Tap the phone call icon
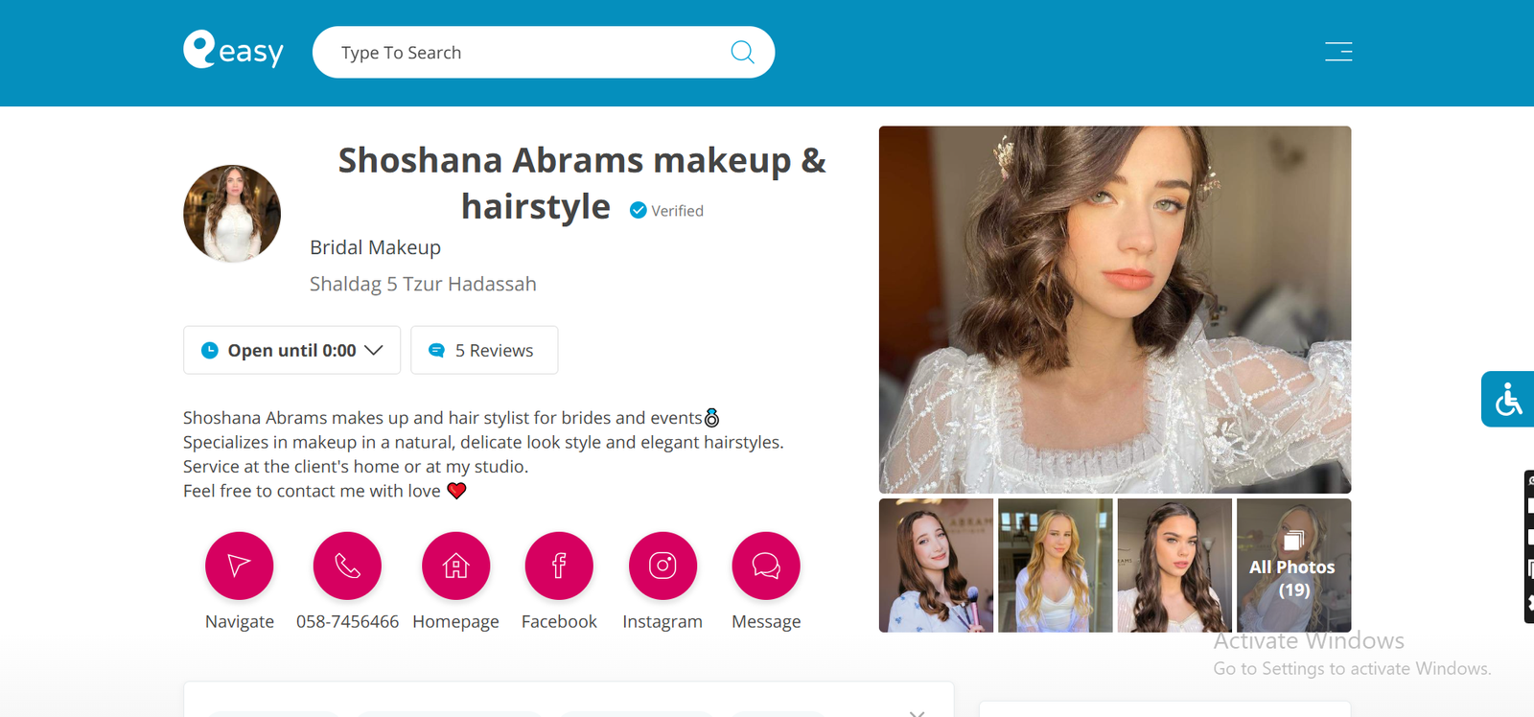 point(347,566)
